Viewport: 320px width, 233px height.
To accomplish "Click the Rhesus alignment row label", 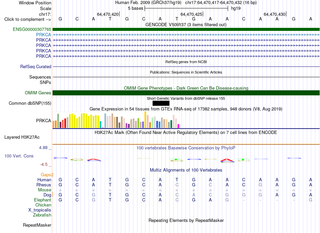I will (44, 185).
